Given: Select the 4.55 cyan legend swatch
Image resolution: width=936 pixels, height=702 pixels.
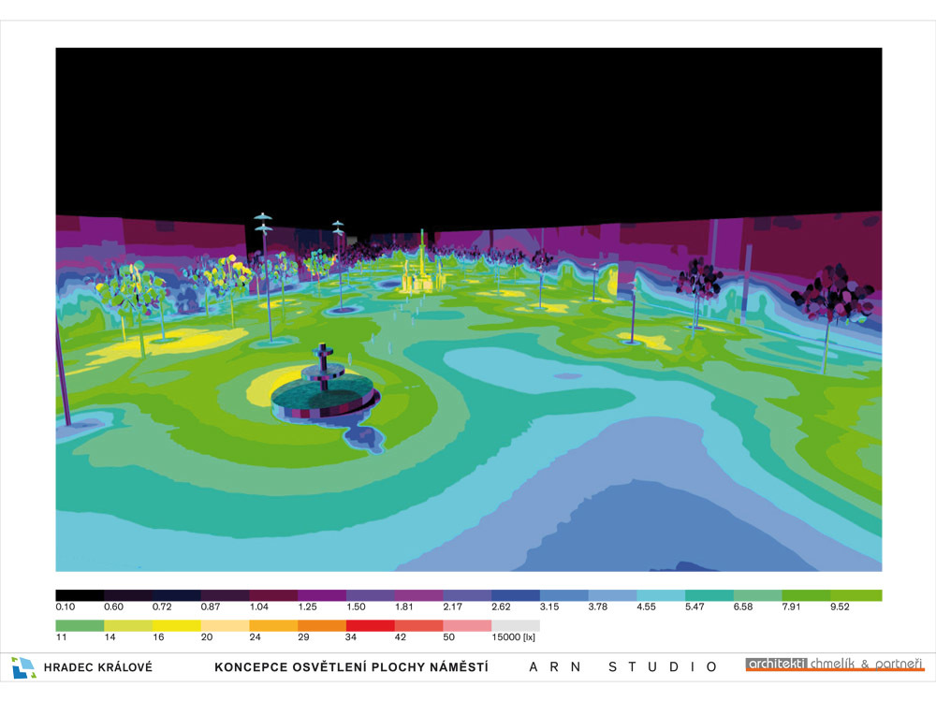Looking at the screenshot, I should coord(661,595).
